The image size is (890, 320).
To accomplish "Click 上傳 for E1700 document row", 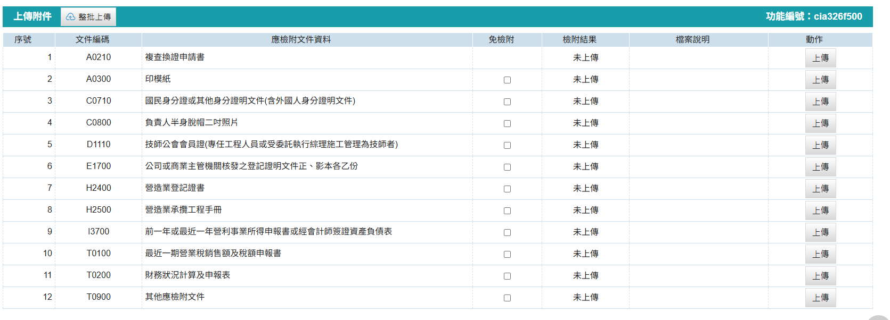I will point(820,167).
